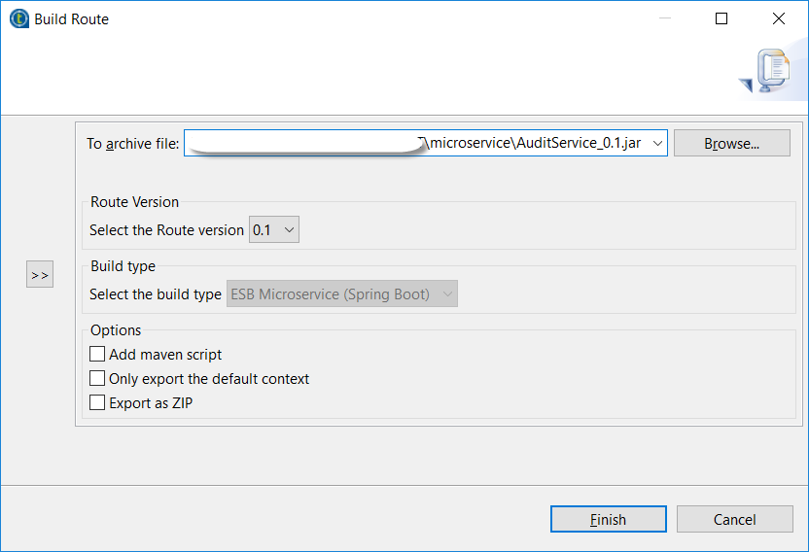Viewport: 809px width, 552px height.
Task: Expand the side panel with >> button
Action: click(39, 275)
